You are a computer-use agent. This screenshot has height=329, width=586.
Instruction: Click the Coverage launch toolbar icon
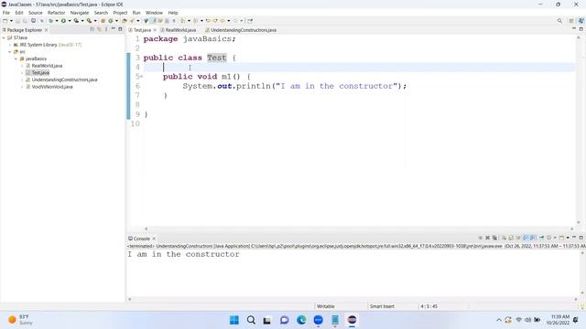click(x=76, y=21)
